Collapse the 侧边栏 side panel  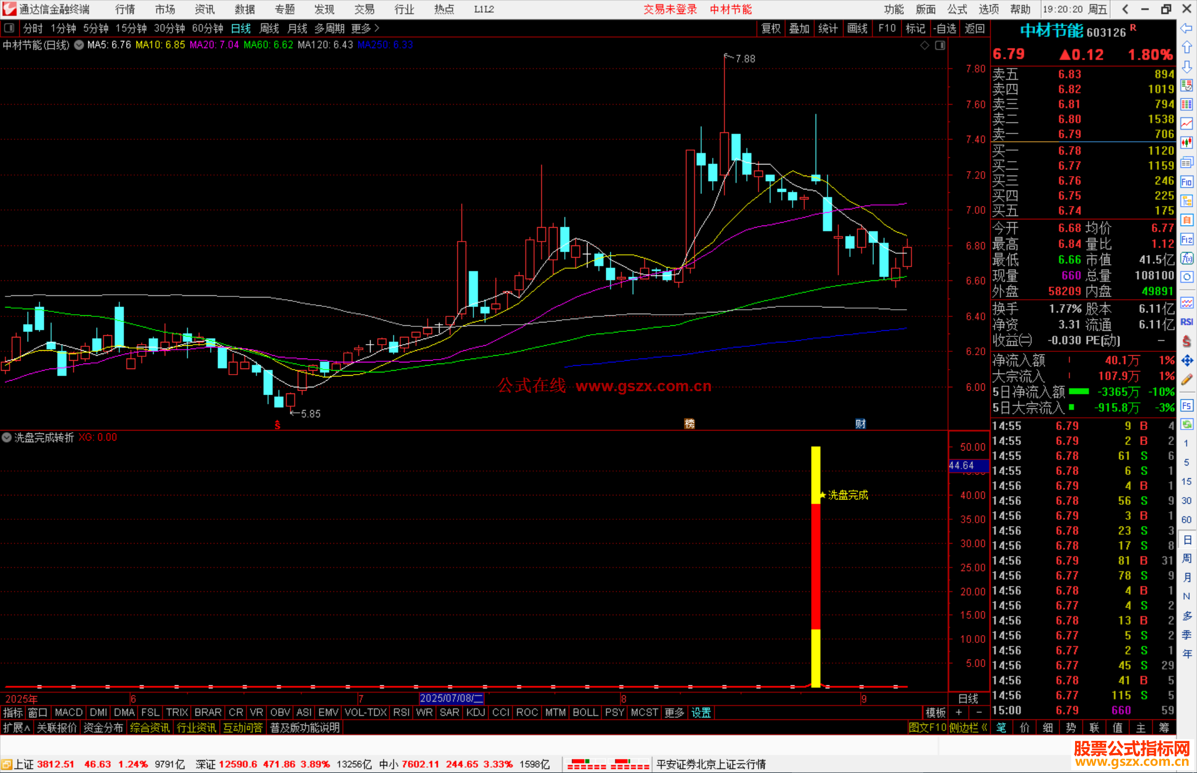pos(969,728)
